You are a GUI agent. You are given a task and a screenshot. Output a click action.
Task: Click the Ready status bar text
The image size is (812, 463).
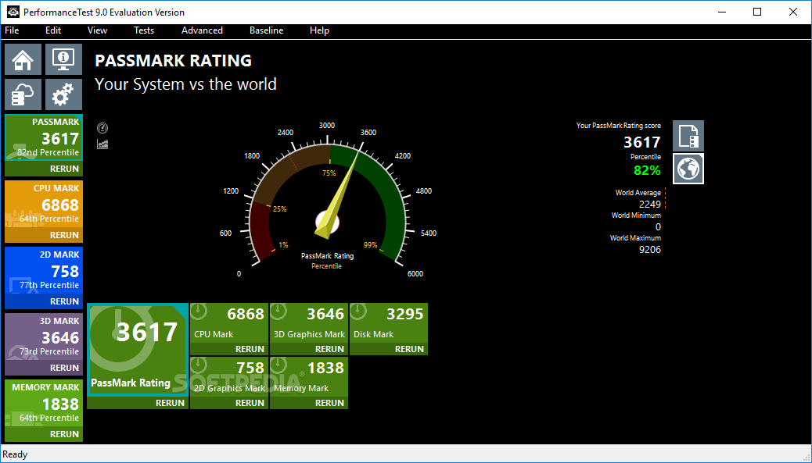tap(15, 454)
